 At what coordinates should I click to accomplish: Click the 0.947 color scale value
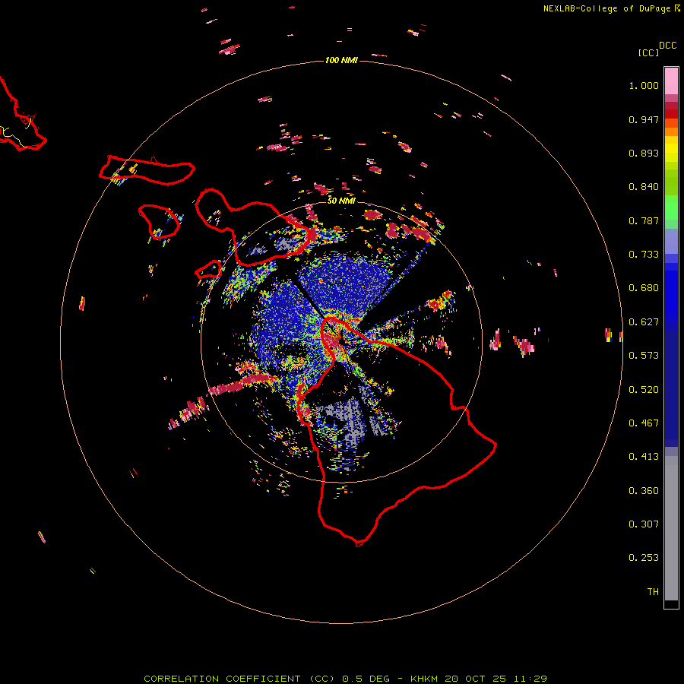click(x=644, y=119)
